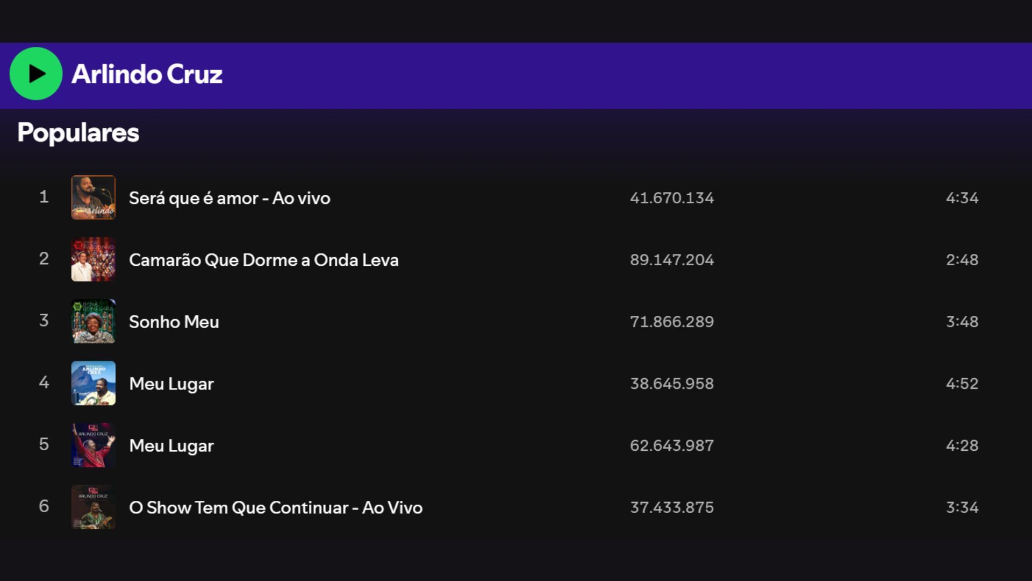
Task: Click the 71.866.289 play count
Action: coord(672,322)
